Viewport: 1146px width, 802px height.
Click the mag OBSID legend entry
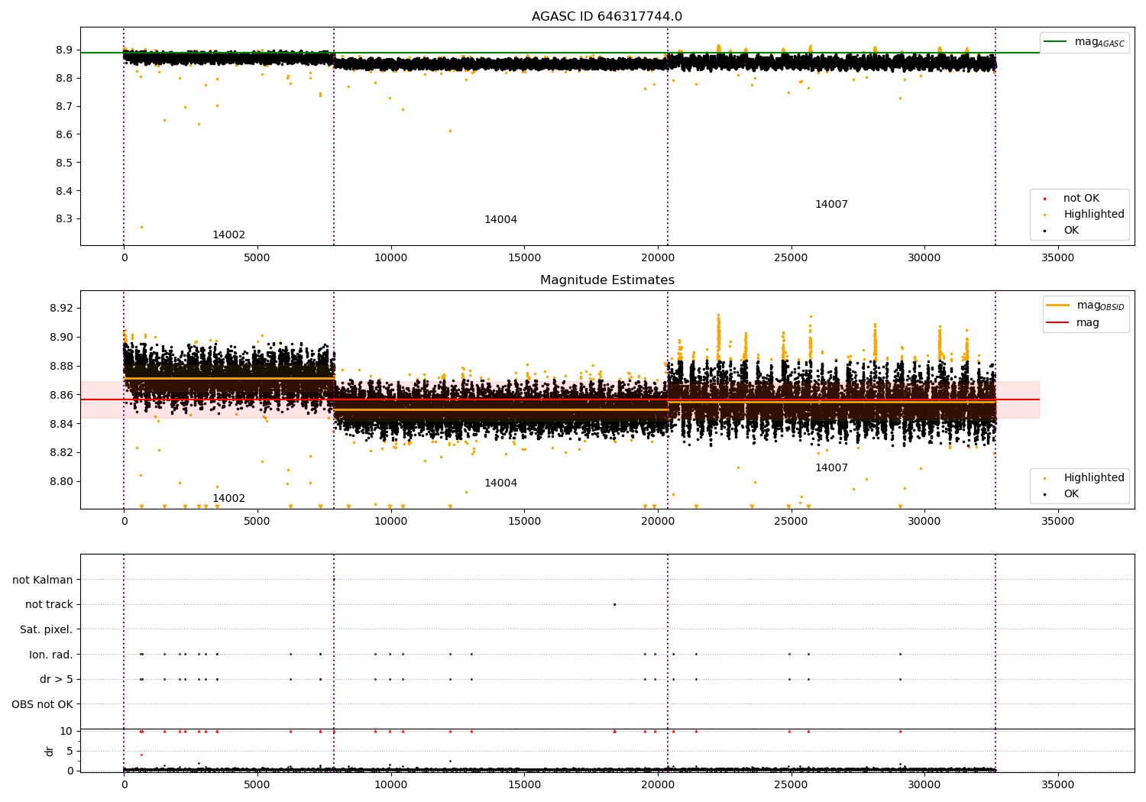click(x=1086, y=306)
